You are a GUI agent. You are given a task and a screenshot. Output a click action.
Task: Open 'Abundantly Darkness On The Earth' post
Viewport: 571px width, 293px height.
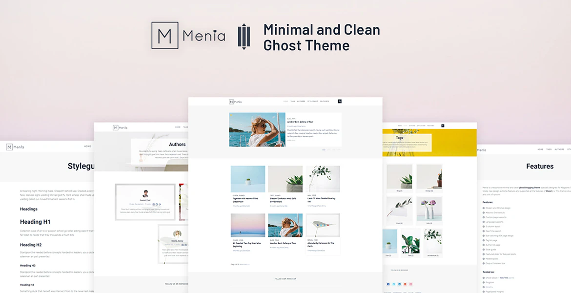[x=321, y=245]
